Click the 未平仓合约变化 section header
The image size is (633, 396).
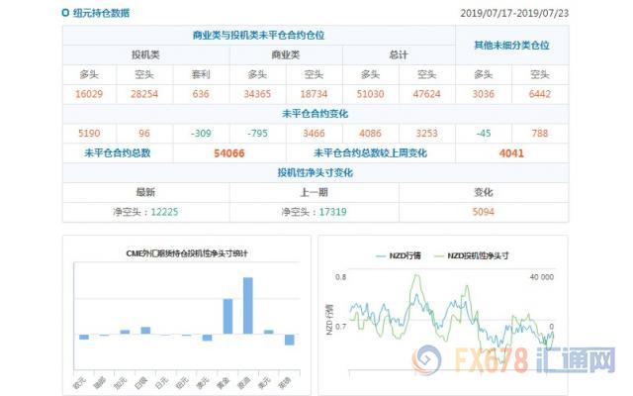(315, 114)
